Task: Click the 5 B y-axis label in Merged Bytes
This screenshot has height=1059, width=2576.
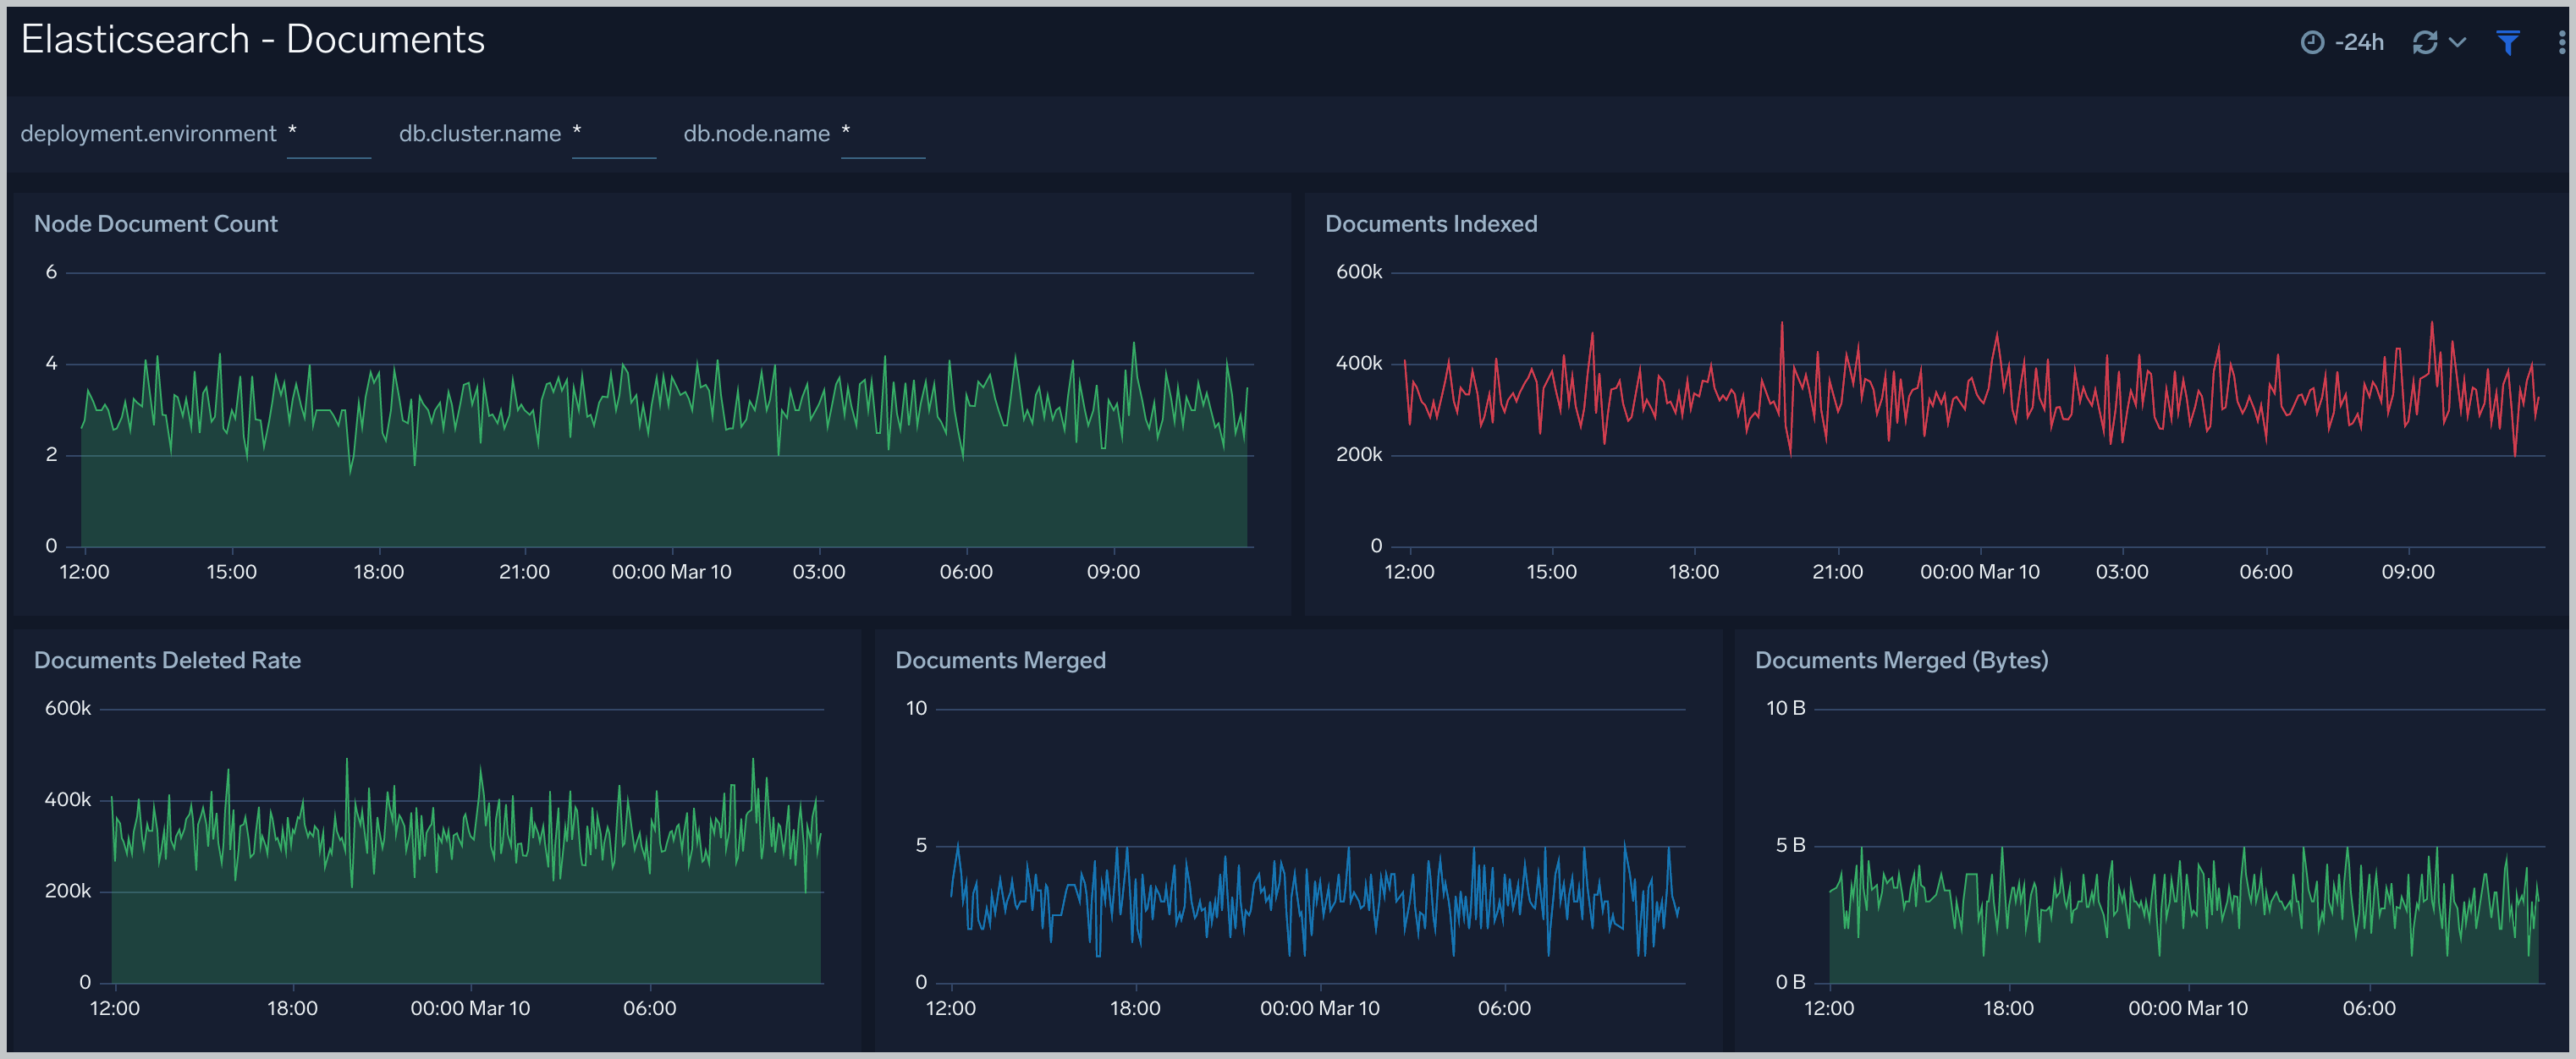Action: pyautogui.click(x=1790, y=846)
